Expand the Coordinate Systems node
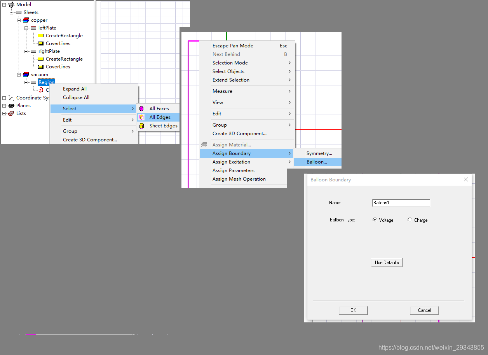Viewport: 488px width, 355px height. pyautogui.click(x=4, y=98)
